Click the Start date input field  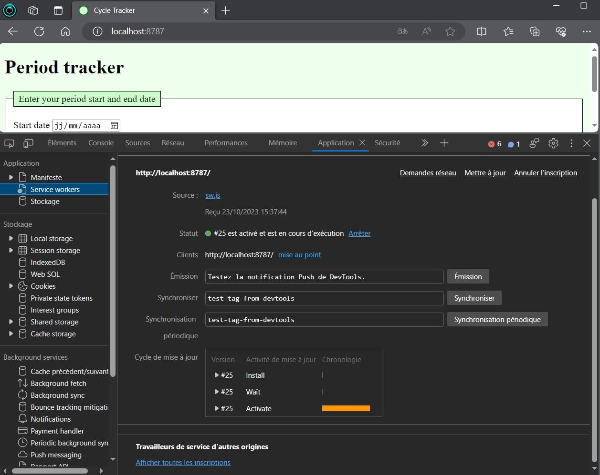click(x=81, y=125)
